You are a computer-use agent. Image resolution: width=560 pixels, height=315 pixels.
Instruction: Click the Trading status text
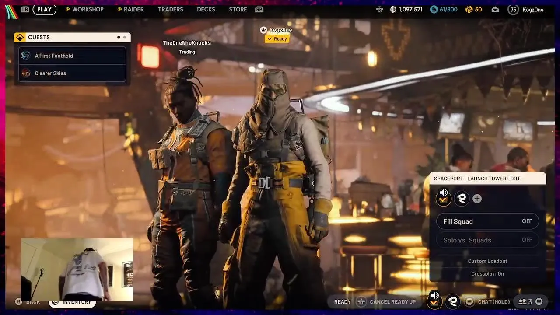187,52
